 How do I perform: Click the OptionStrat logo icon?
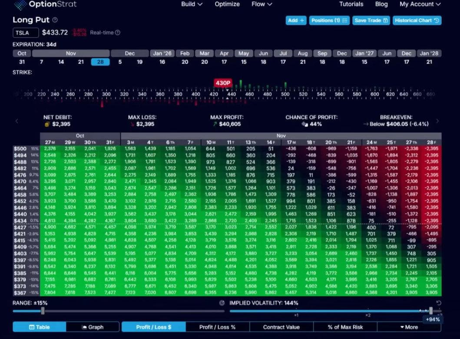[x=20, y=5]
